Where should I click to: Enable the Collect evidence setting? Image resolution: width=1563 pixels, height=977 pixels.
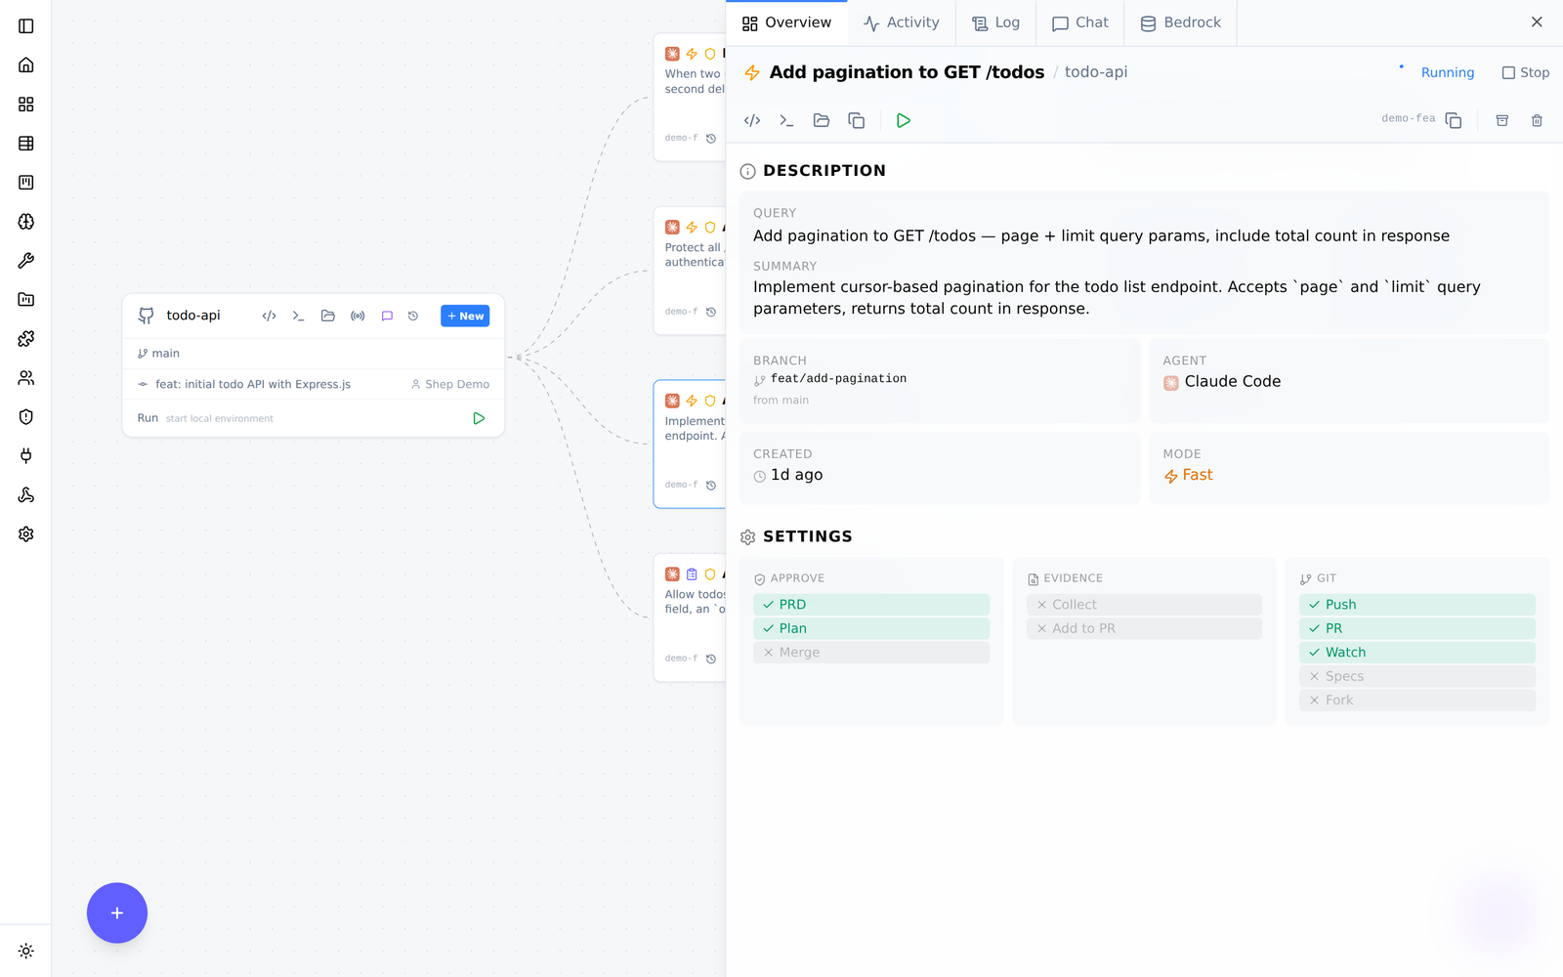(x=1144, y=605)
